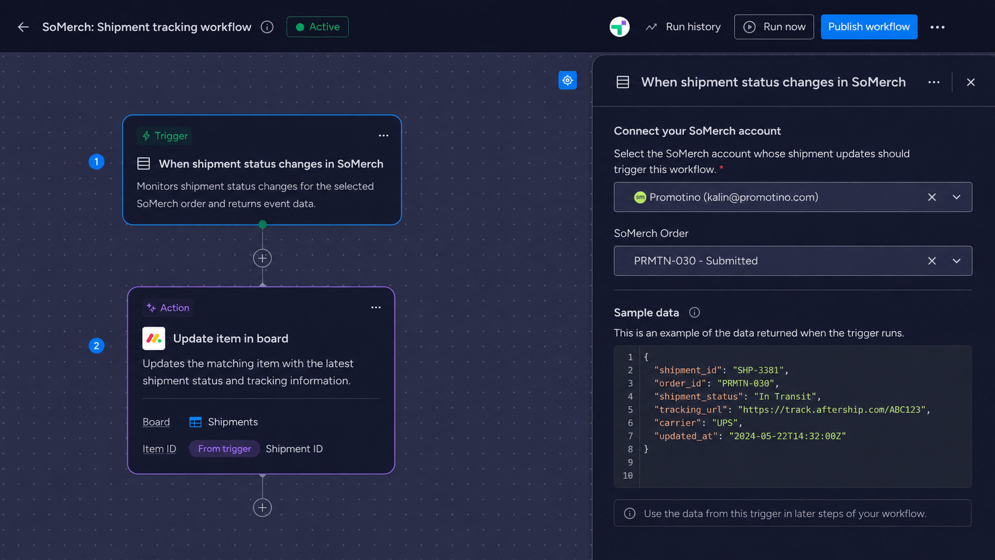The image size is (995, 560).
Task: Click Promotino account sm avatar icon
Action: click(x=640, y=198)
